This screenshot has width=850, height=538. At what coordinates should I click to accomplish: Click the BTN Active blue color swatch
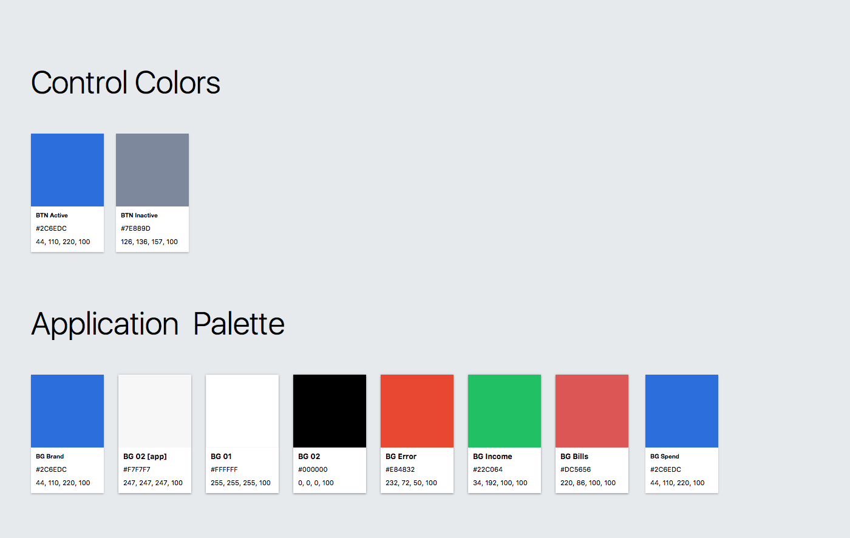(67, 170)
